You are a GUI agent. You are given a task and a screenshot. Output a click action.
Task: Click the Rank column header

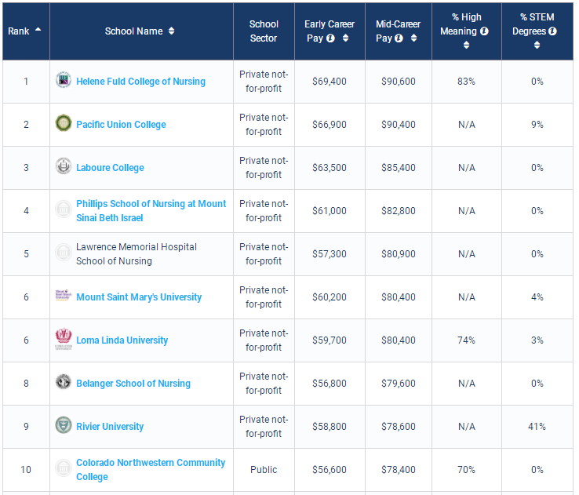coord(26,31)
